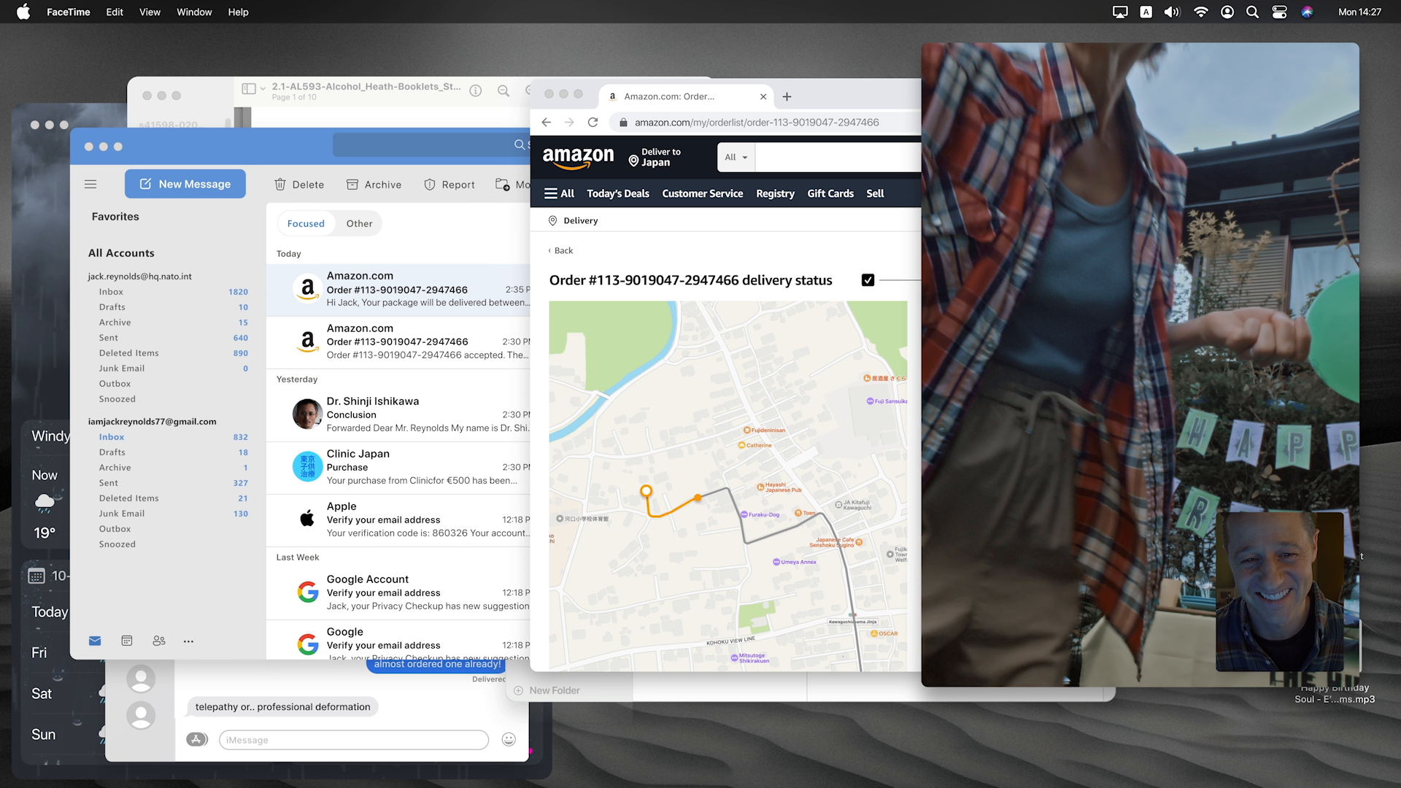Expand the All Accounts section
Viewport: 1401px width, 788px height.
(x=121, y=253)
